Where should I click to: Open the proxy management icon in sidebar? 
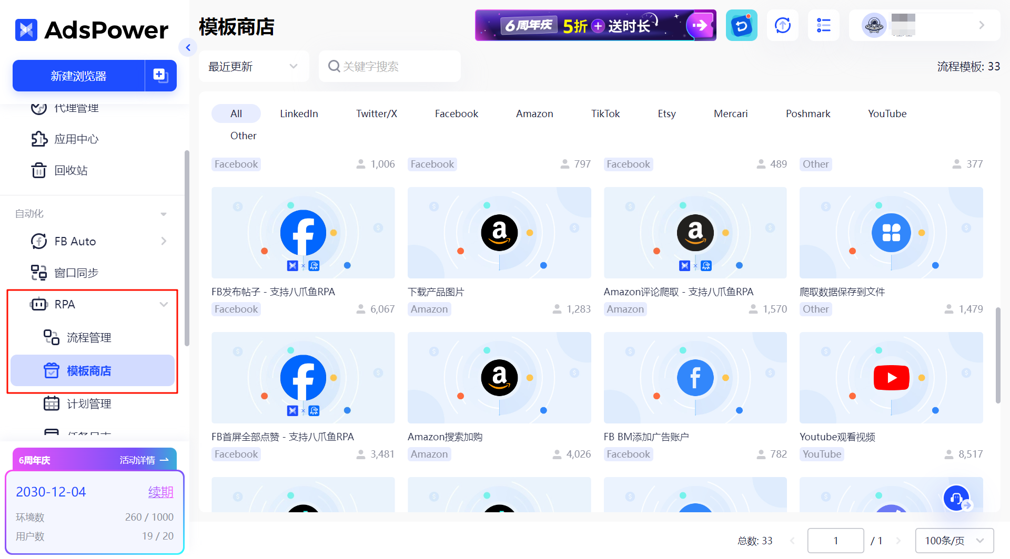[x=39, y=108]
